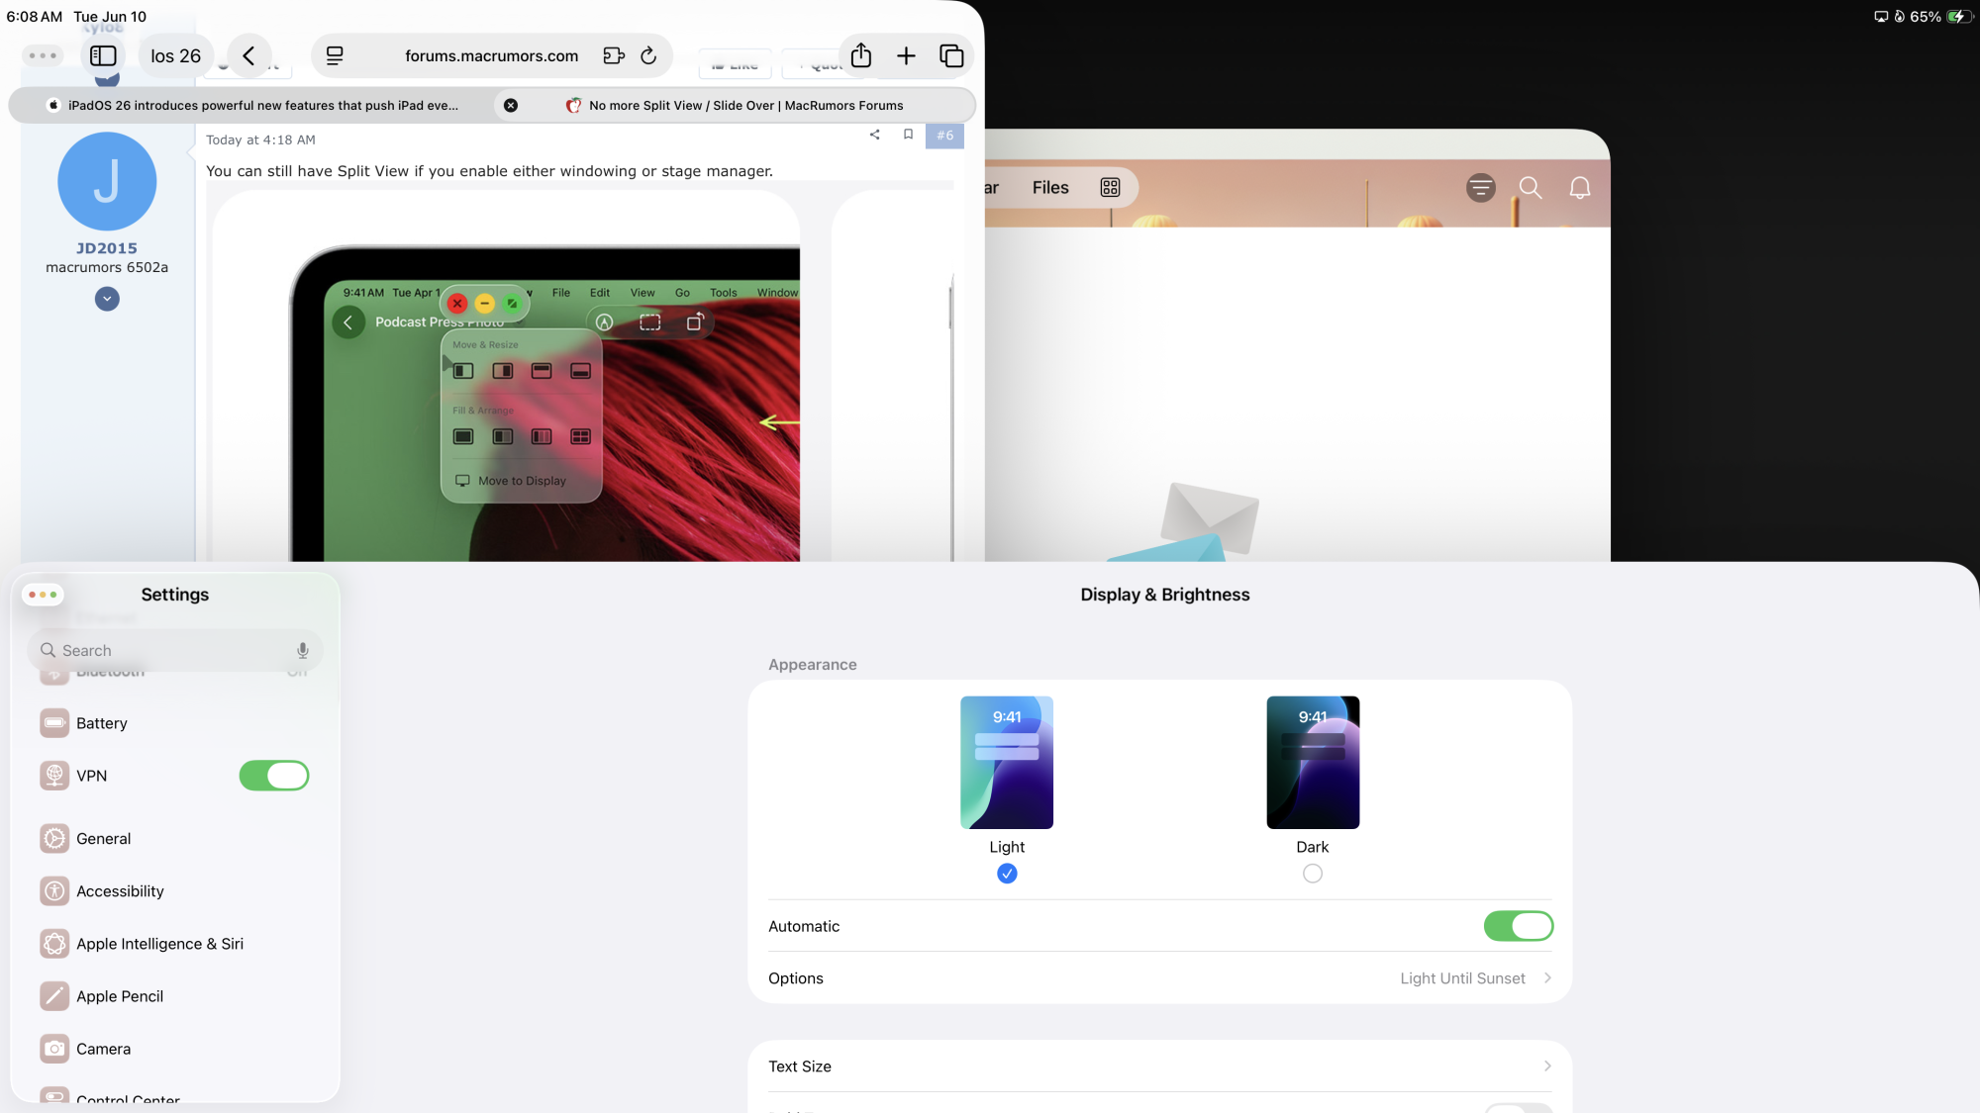
Task: Open screen mirroring status icon
Action: click(x=1880, y=17)
